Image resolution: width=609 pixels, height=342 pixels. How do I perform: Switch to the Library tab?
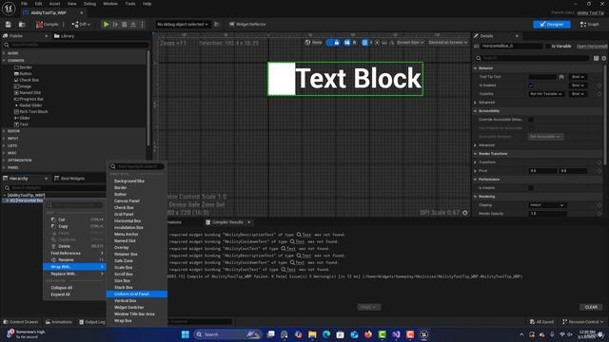[64, 36]
